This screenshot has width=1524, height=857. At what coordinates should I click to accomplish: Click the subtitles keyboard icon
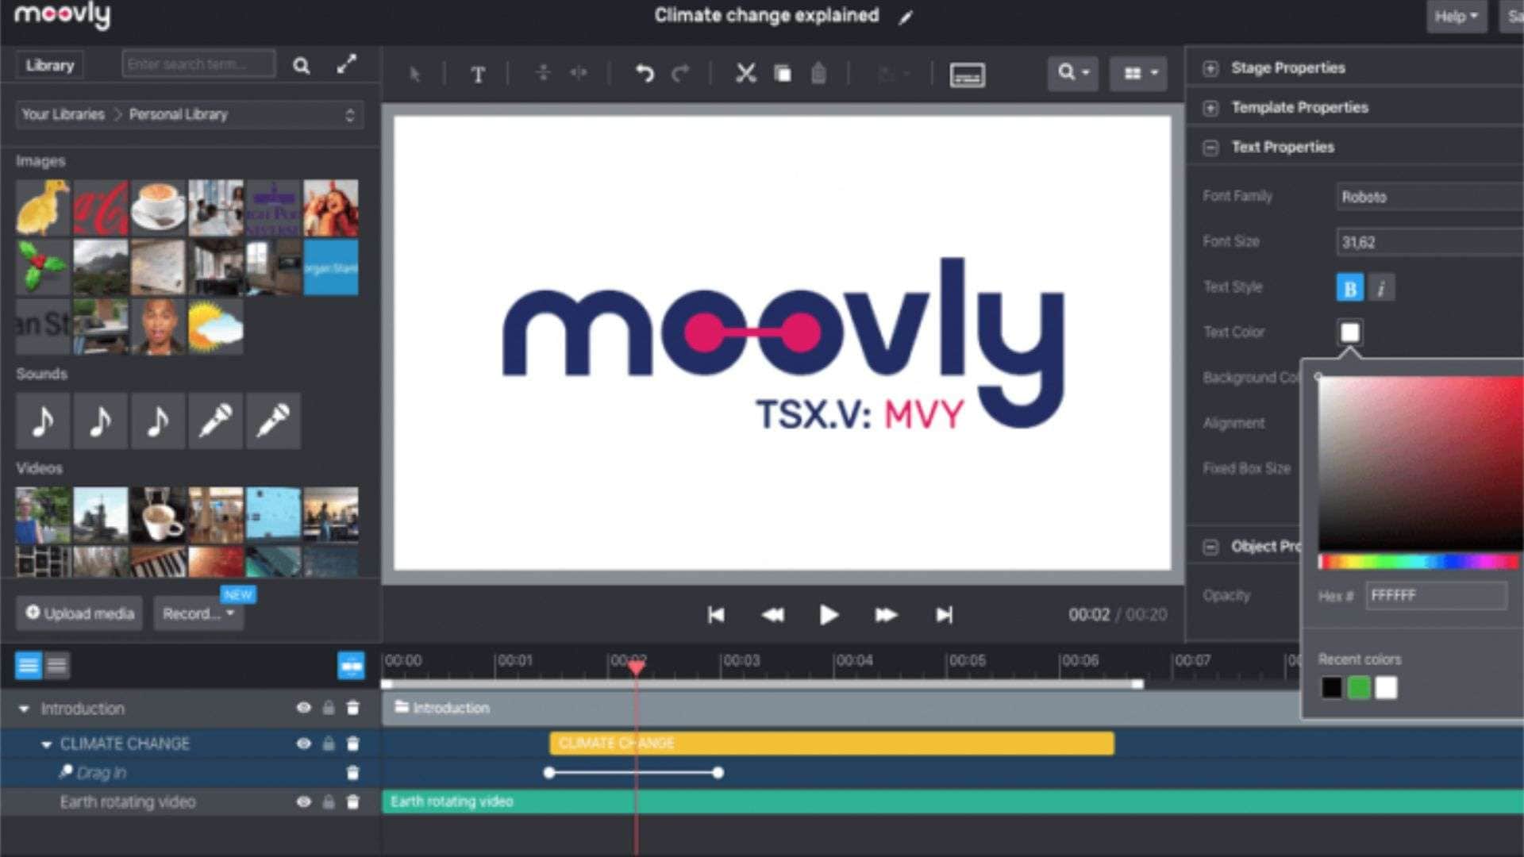pos(968,75)
